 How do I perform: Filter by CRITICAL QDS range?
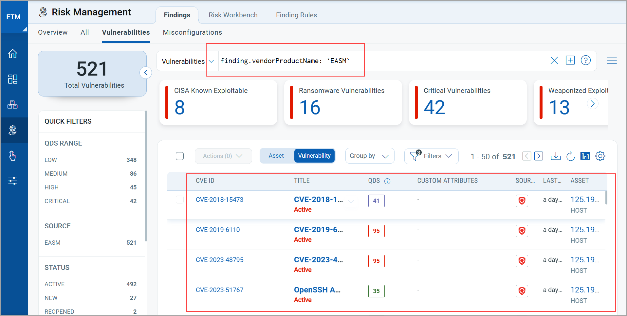click(x=90, y=201)
